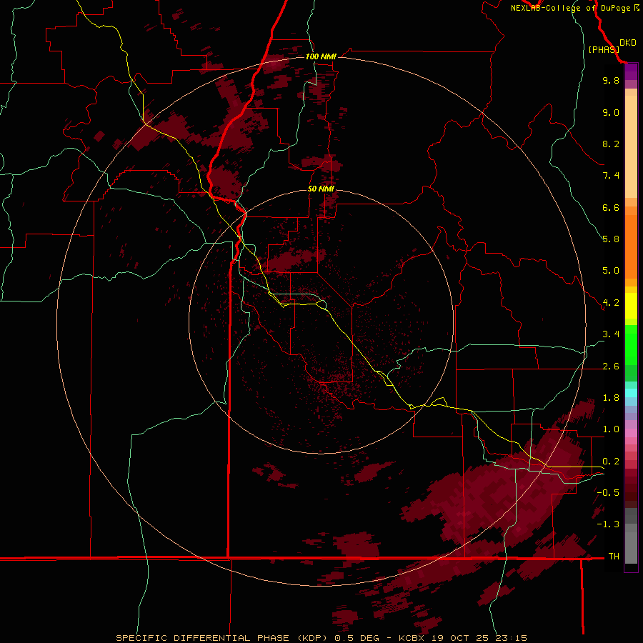Screen dimensions: 643x643
Task: Click the 0.2 value on the color scale
Action: pos(611,462)
